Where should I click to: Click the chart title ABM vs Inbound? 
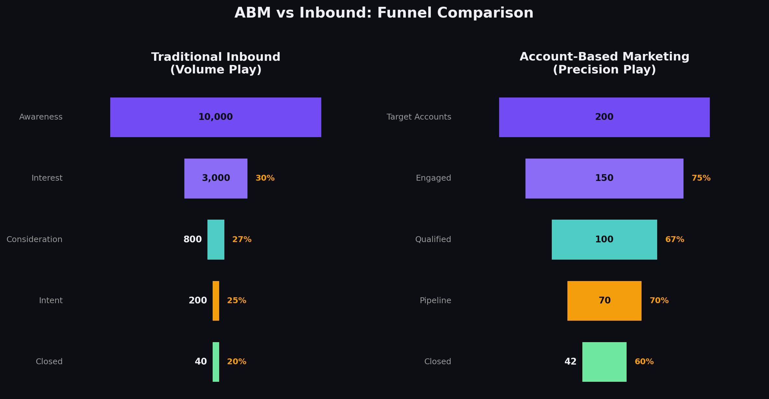384,13
